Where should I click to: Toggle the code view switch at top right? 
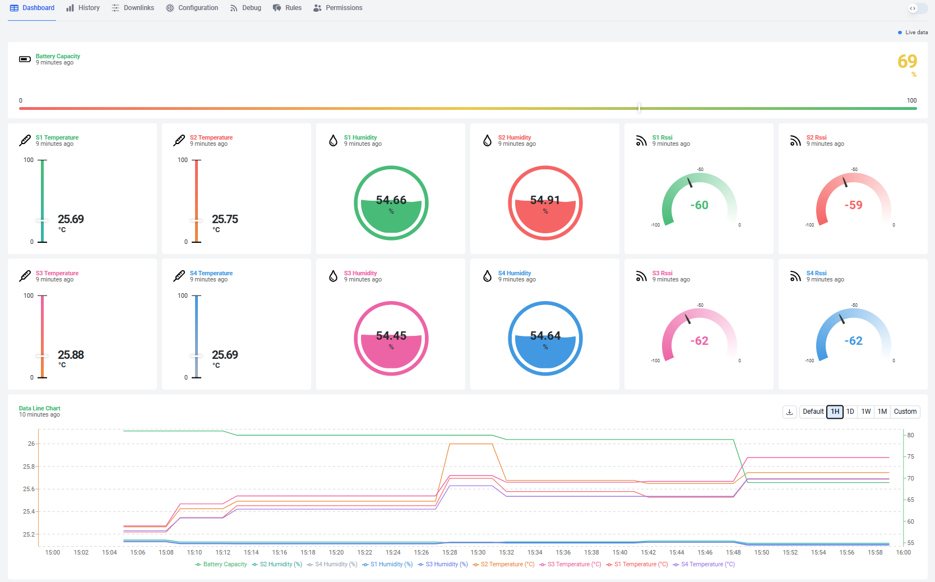point(918,8)
